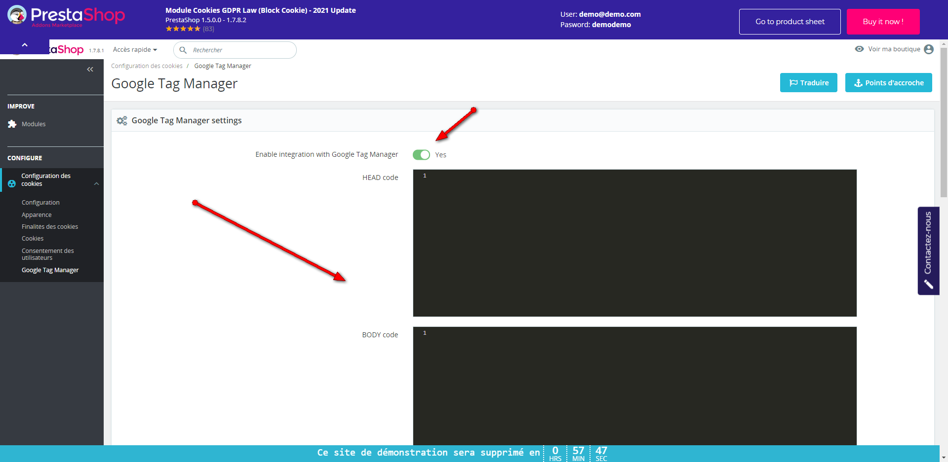This screenshot has width=948, height=462.
Task: Open Voir ma boutique link
Action: [894, 49]
